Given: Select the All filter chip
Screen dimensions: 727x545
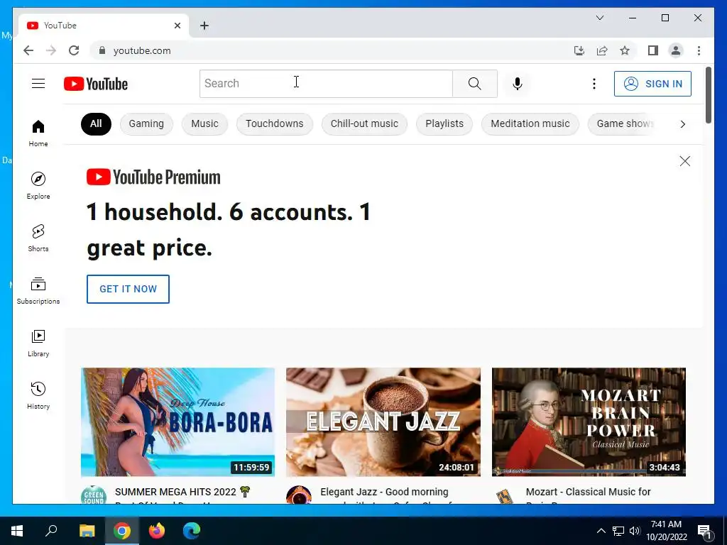Looking at the screenshot, I should click(96, 123).
